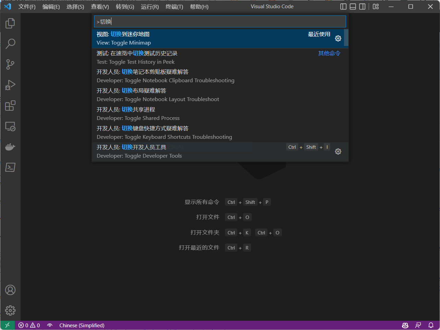
Task: Open the 运行(R) menu
Action: [150, 7]
